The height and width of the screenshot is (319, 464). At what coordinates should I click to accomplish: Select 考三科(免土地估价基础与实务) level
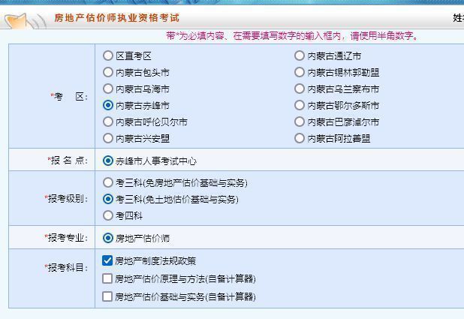108,199
